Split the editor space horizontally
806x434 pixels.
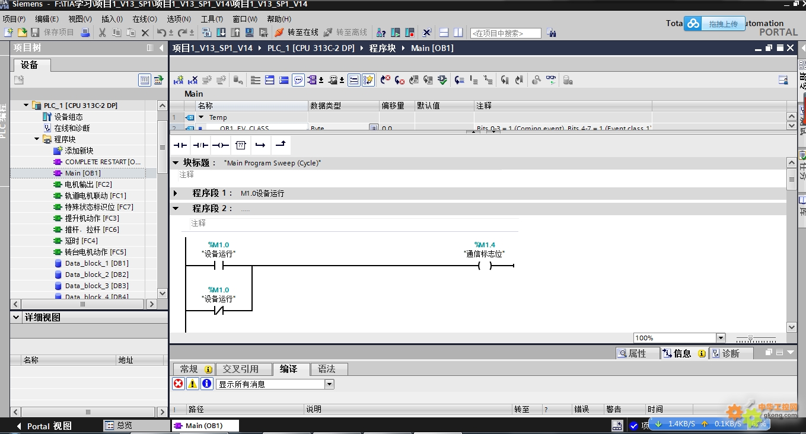[444, 32]
